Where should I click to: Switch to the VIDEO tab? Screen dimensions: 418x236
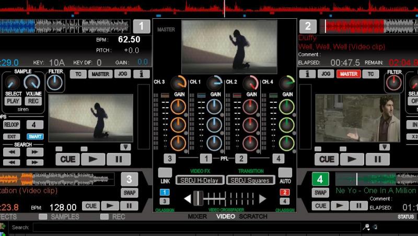click(x=226, y=217)
